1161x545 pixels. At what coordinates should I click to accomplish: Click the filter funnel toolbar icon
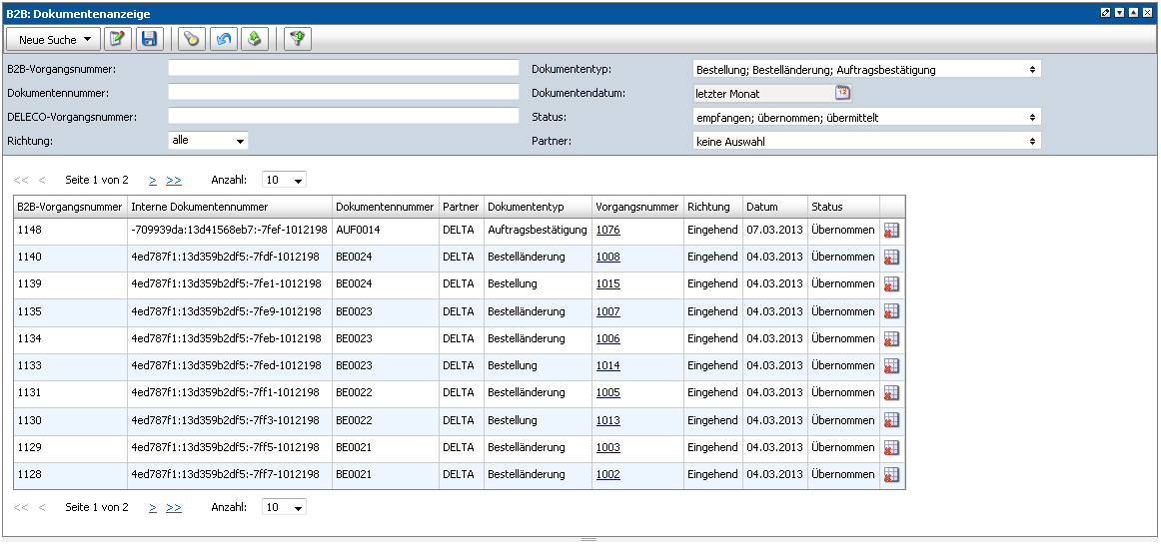[x=297, y=39]
